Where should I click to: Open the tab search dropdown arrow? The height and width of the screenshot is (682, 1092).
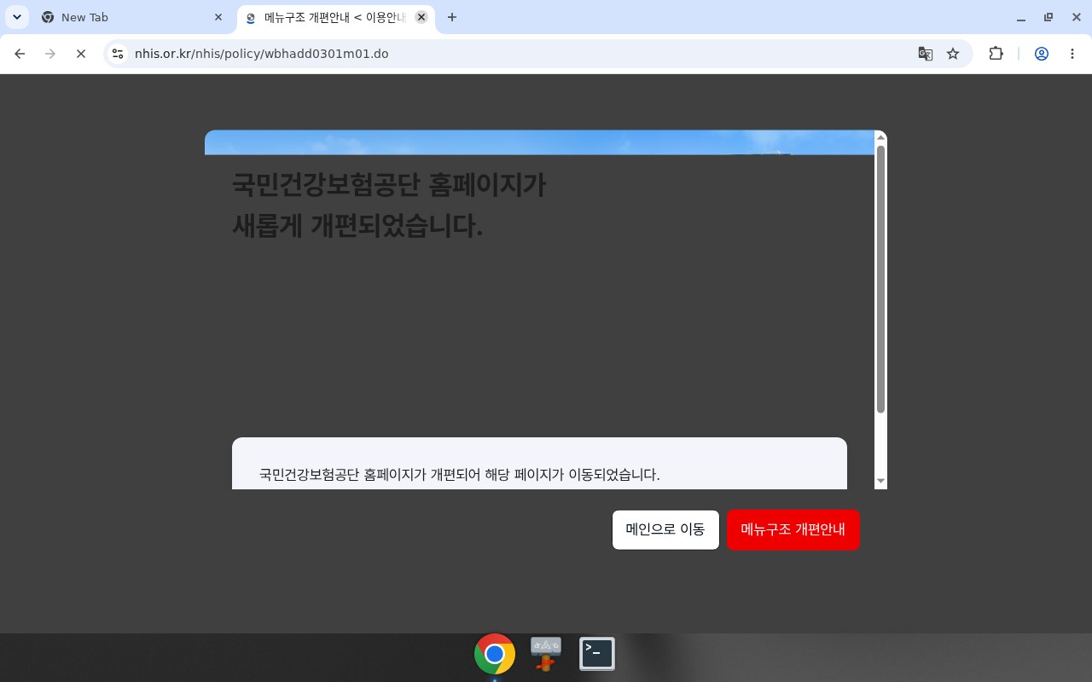tap(17, 17)
